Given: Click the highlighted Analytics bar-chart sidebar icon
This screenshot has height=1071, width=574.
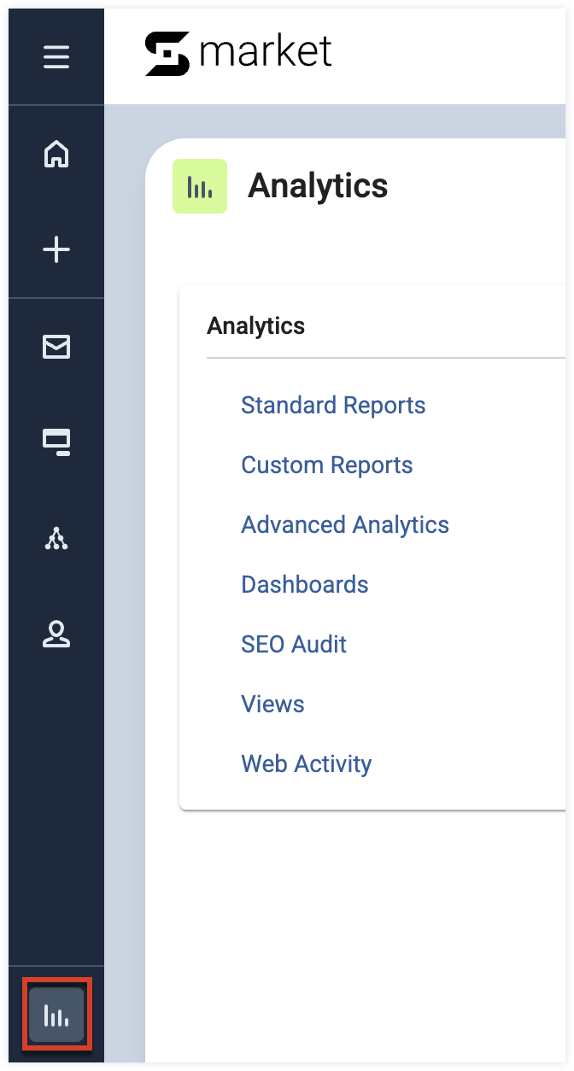Looking at the screenshot, I should 56,1015.
